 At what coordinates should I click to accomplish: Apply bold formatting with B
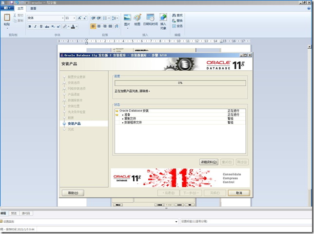(x=30, y=26)
